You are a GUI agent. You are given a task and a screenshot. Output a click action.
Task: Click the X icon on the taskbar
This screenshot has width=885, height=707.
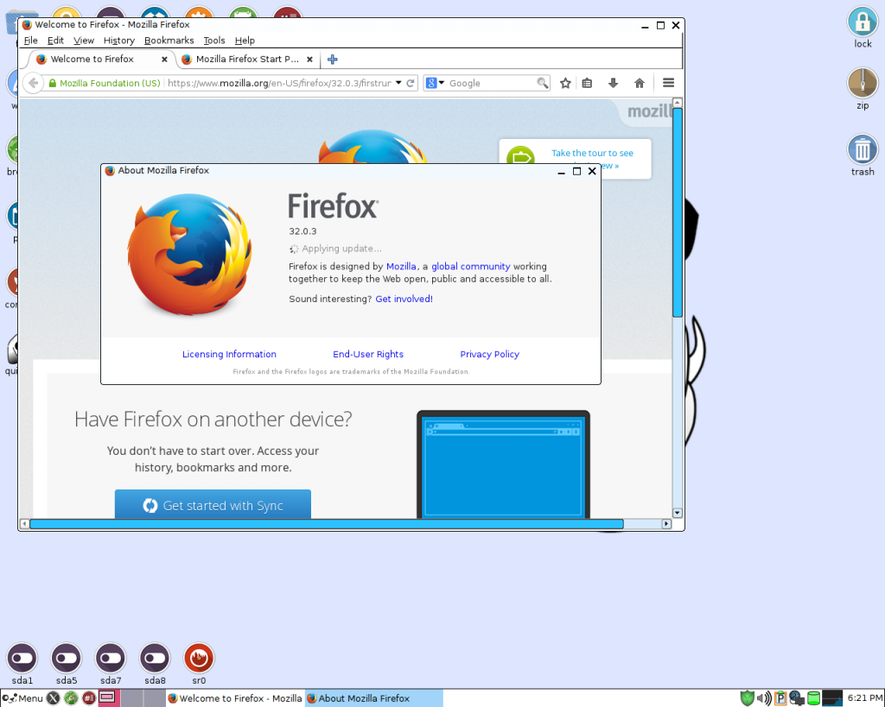53,698
